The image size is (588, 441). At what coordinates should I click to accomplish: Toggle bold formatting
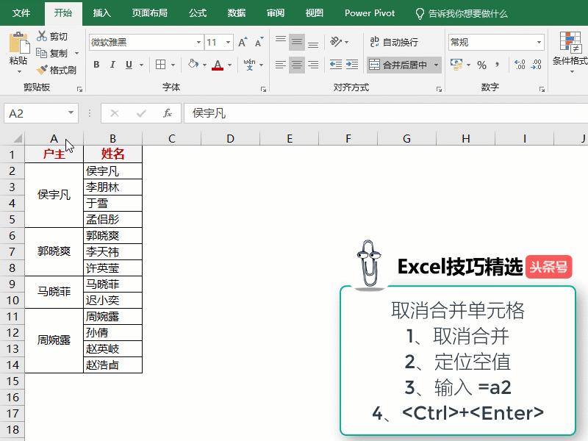pos(96,65)
